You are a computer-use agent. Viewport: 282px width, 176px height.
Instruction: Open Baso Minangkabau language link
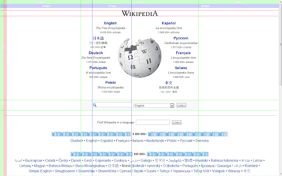(90, 166)
